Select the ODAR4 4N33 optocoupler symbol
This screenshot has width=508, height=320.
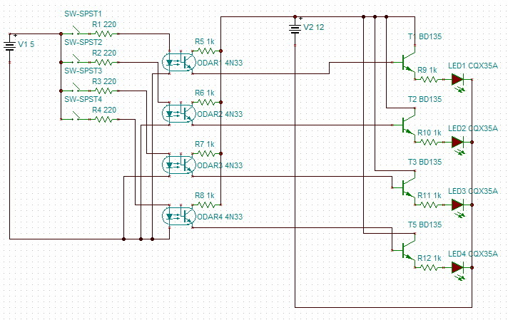[x=179, y=216]
